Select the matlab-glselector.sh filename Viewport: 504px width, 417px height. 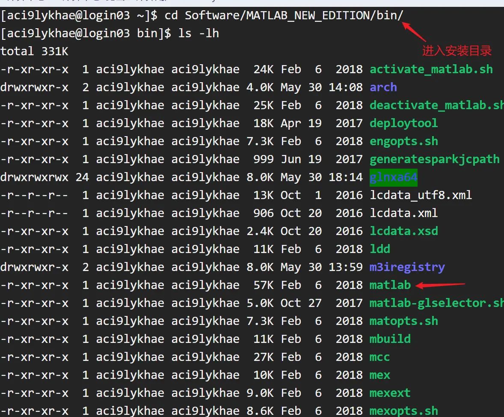437,303
